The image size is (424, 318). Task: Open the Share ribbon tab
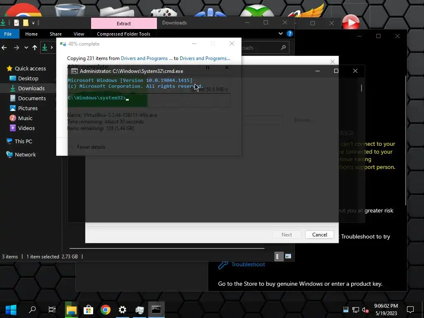(x=55, y=34)
